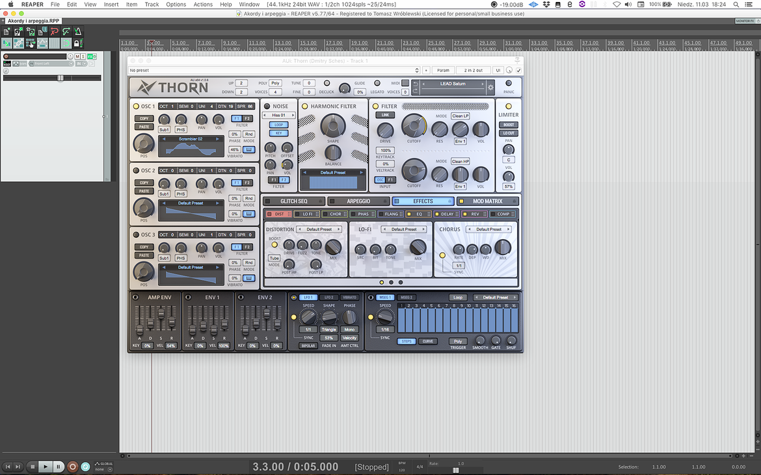Click the Amp Env attack slider

(x=140, y=330)
